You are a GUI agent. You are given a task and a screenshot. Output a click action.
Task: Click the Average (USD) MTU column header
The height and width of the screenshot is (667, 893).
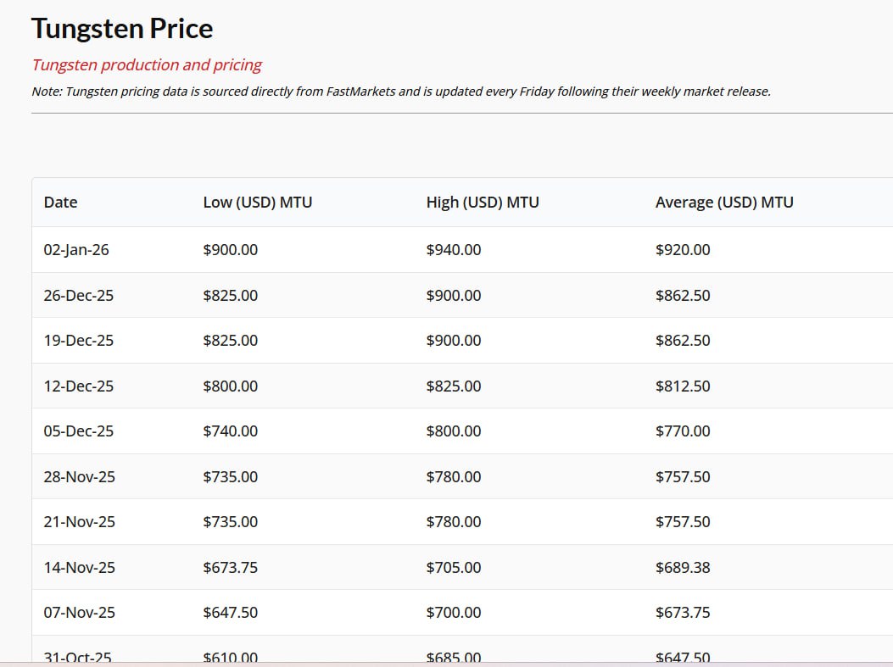[724, 203]
